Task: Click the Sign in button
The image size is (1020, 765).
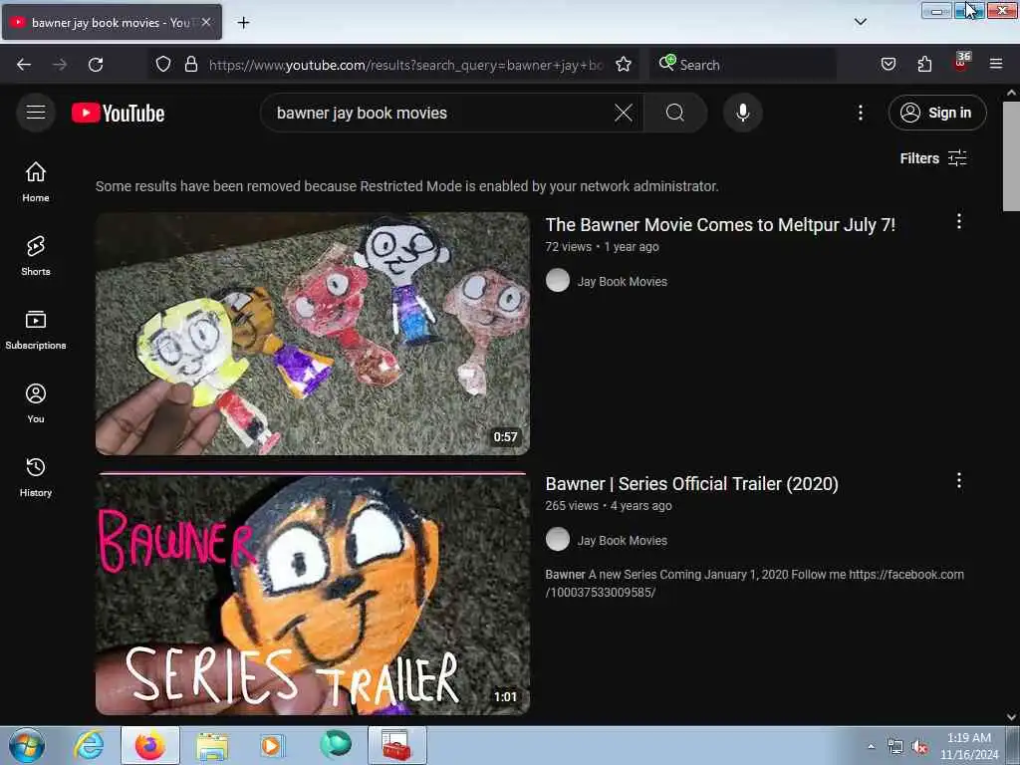Action: (936, 113)
